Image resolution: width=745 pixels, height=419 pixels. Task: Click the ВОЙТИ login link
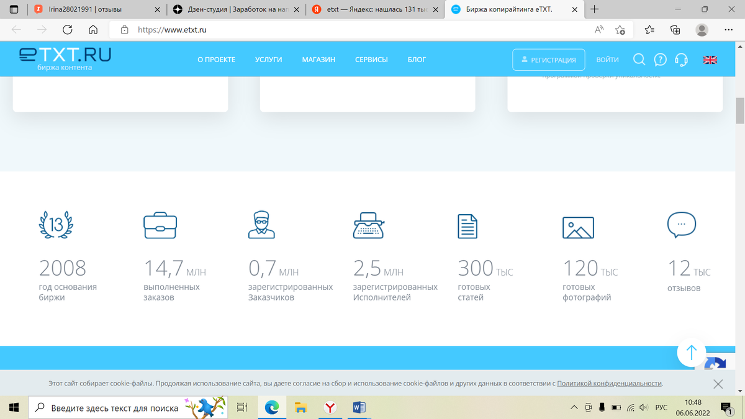[x=607, y=60]
